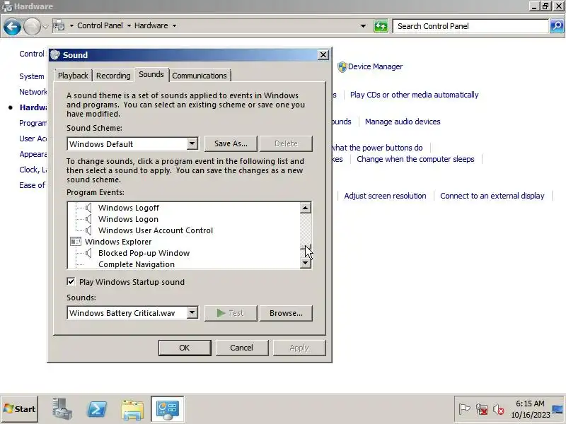Click the Search Control Panel field
Image resolution: width=566 pixels, height=424 pixels.
[470, 26]
